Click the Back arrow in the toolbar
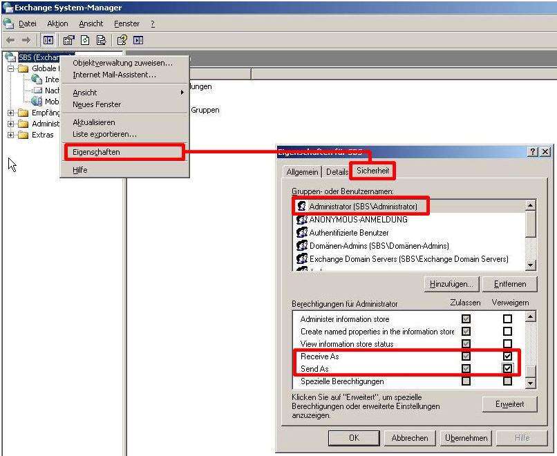The width and height of the screenshot is (557, 456). pos(10,40)
